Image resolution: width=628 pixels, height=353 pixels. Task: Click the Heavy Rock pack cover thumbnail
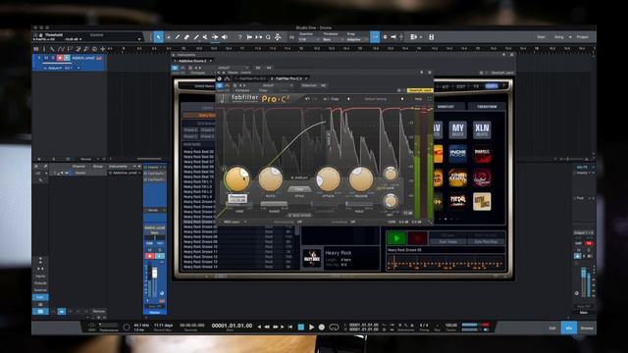click(312, 258)
